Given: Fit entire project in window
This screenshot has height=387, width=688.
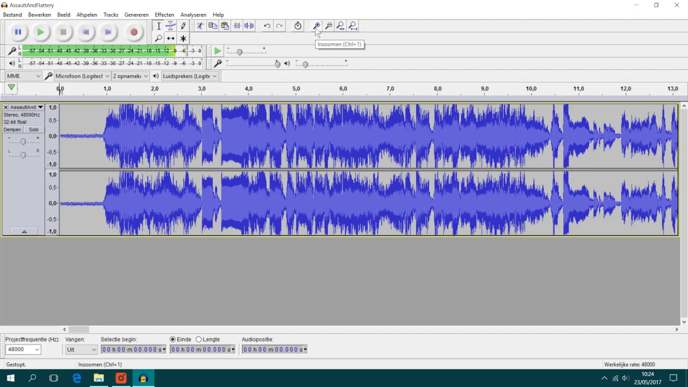Looking at the screenshot, I should (353, 26).
